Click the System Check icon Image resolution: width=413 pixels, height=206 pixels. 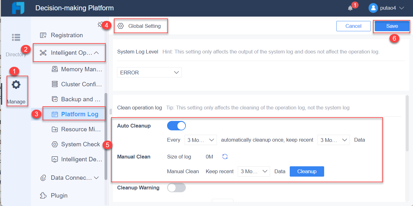click(x=55, y=144)
